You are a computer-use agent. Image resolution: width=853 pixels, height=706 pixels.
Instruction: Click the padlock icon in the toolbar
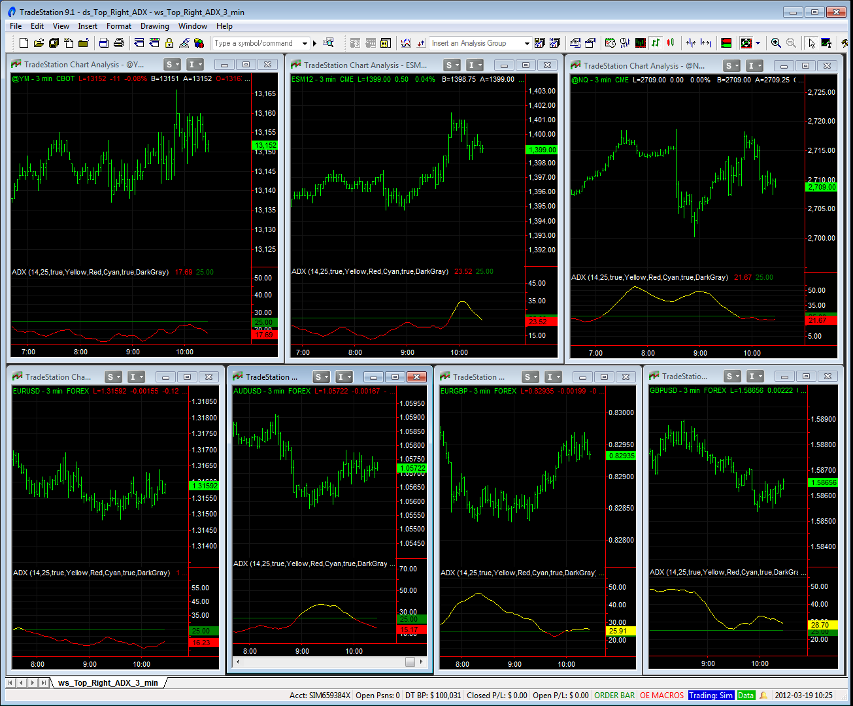point(169,43)
